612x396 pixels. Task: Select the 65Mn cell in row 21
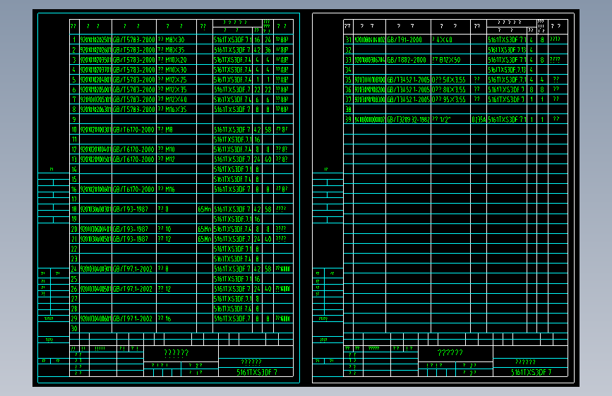[x=205, y=239]
